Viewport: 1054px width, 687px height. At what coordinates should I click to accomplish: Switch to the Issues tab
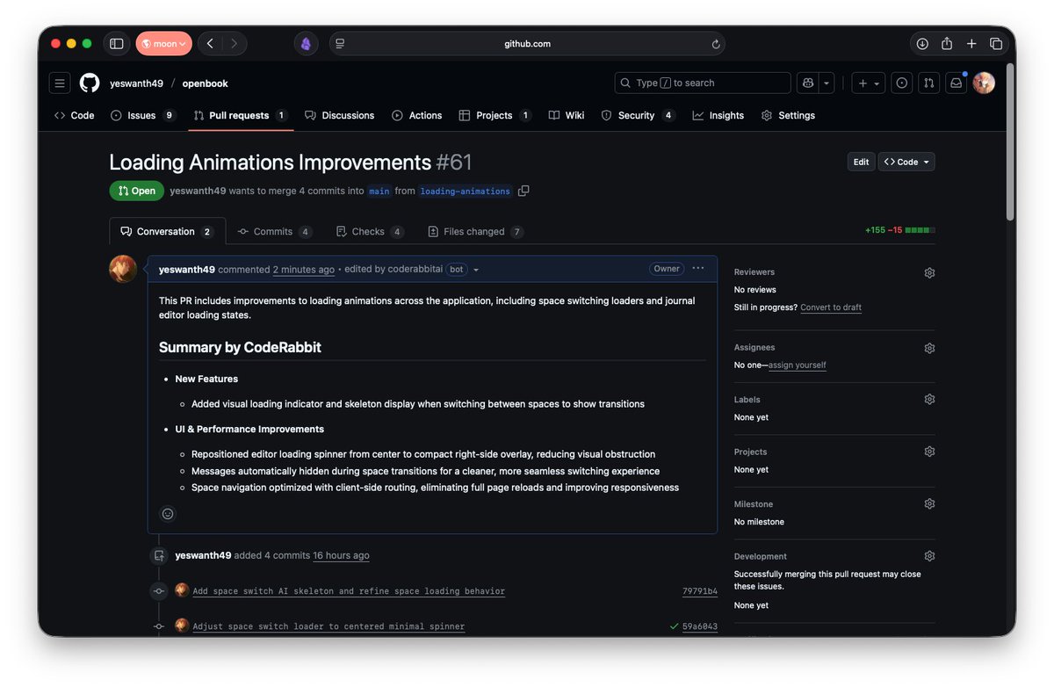point(143,115)
